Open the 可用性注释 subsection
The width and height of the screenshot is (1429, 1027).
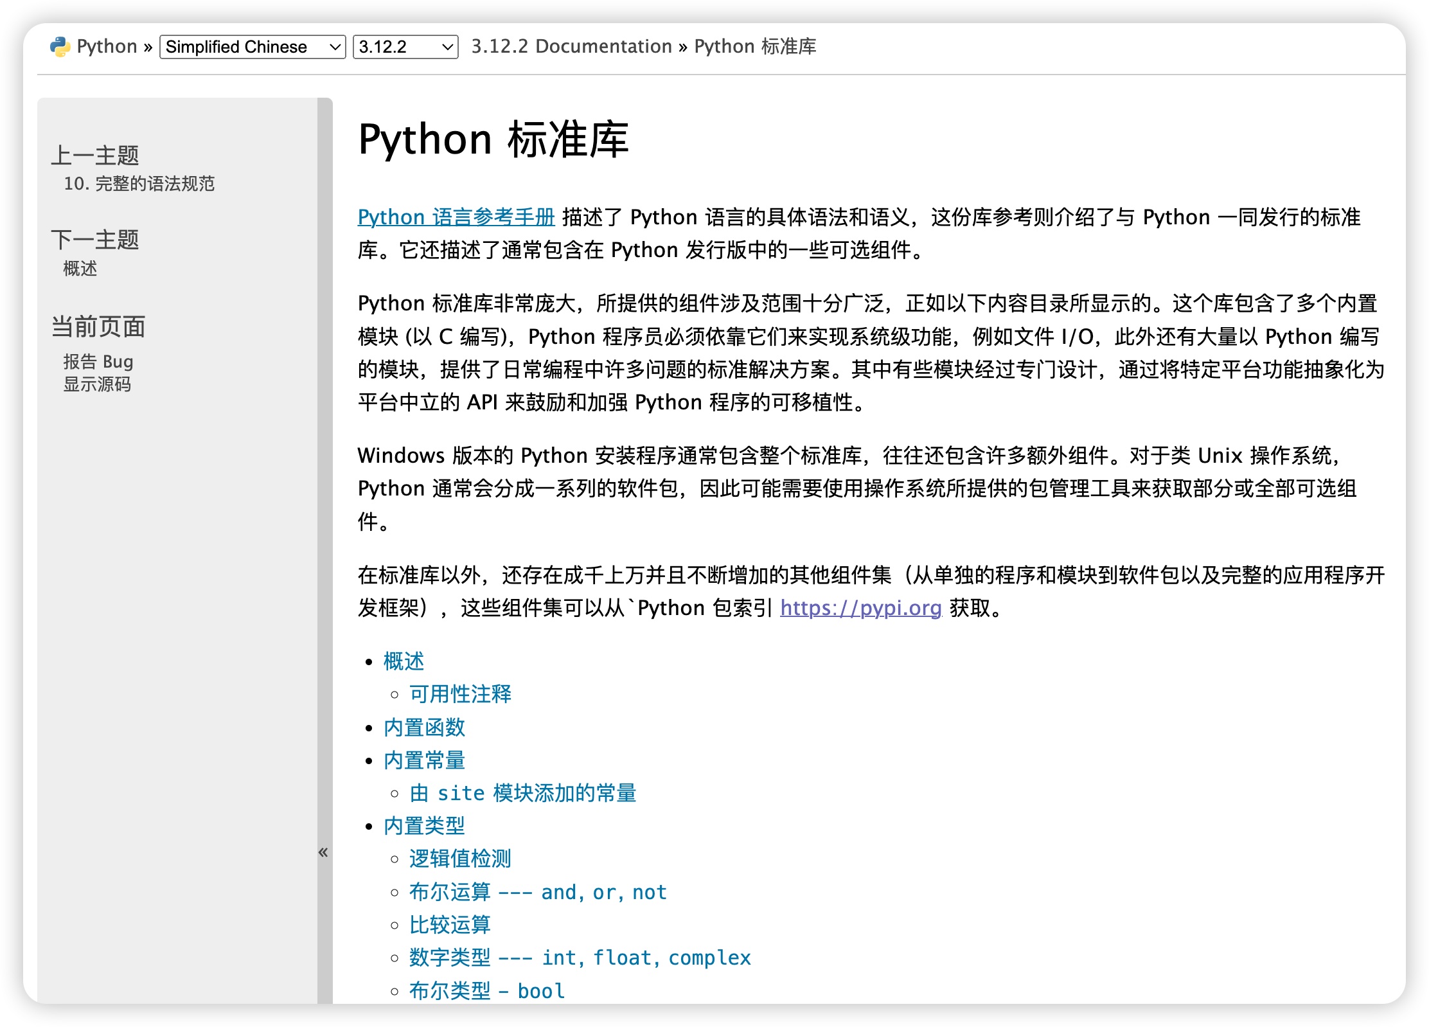pyautogui.click(x=460, y=694)
